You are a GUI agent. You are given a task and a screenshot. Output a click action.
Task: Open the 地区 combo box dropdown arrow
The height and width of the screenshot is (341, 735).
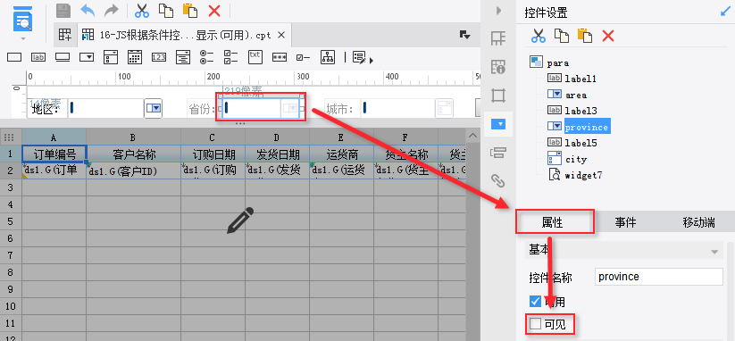point(154,108)
